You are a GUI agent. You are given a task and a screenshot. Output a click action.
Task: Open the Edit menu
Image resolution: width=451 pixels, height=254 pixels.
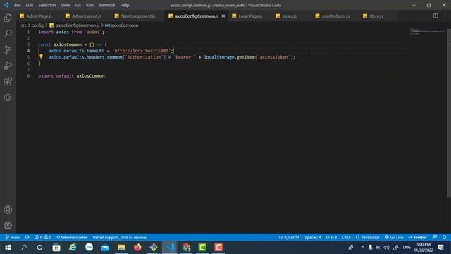pos(30,5)
